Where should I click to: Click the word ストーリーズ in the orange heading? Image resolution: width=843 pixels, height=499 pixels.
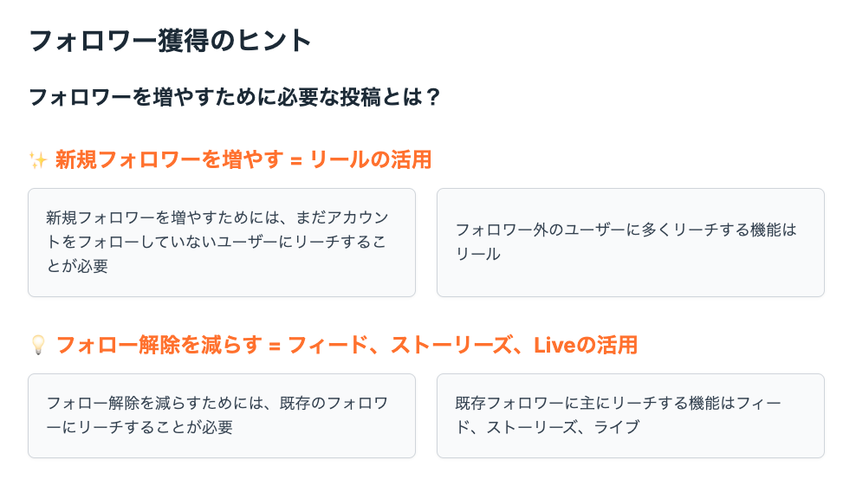click(x=451, y=345)
